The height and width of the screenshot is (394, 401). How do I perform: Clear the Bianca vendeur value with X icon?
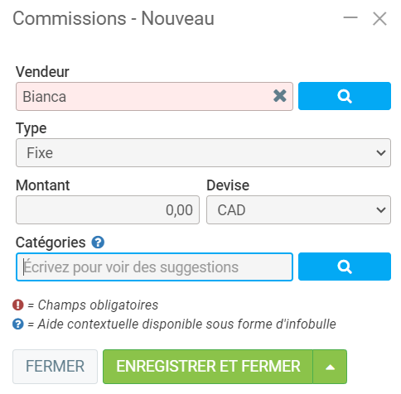(x=279, y=96)
